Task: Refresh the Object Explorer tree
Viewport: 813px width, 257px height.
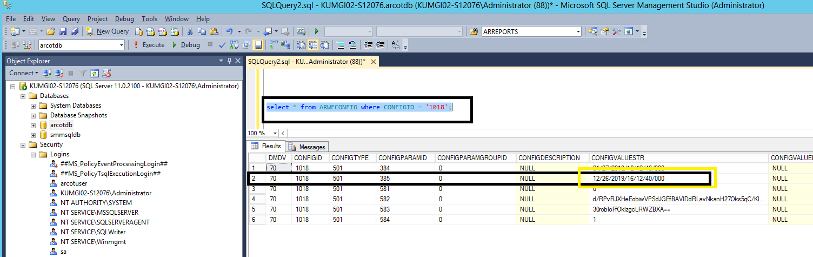Action: [95, 73]
